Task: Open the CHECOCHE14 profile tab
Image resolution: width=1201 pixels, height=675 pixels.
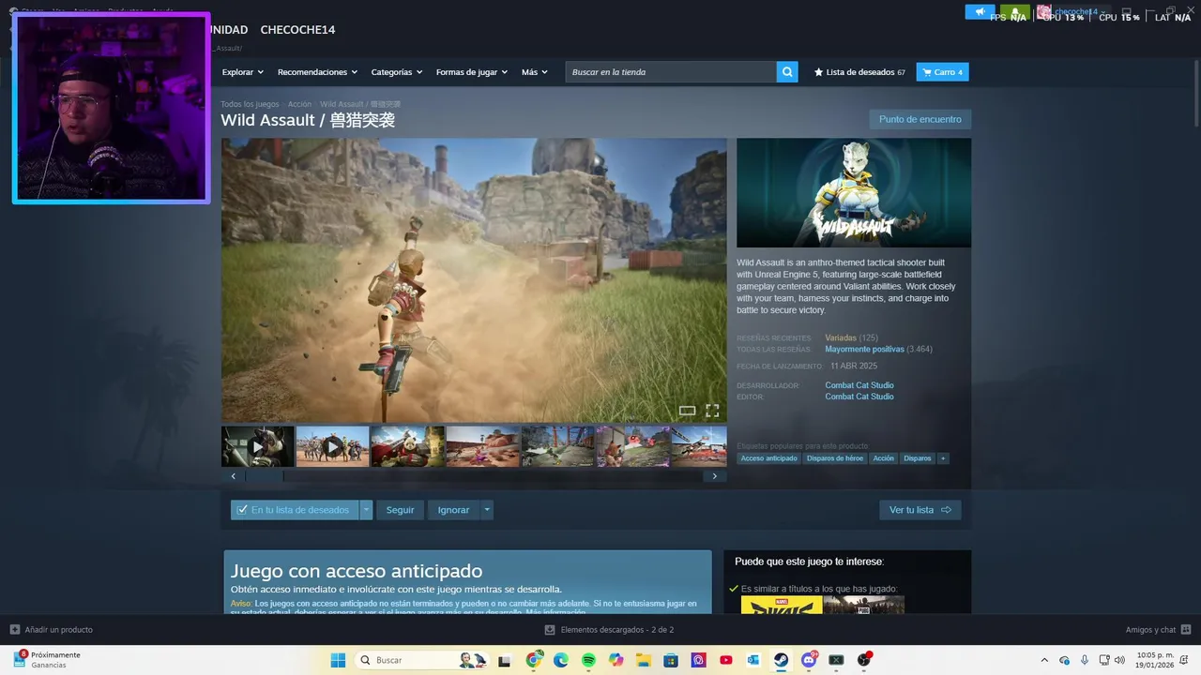Action: [297, 30]
